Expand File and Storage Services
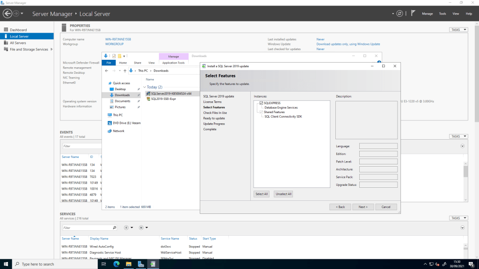 [51, 49]
